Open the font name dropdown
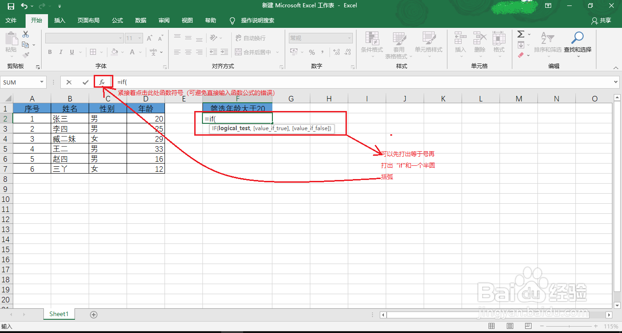 tap(121, 38)
